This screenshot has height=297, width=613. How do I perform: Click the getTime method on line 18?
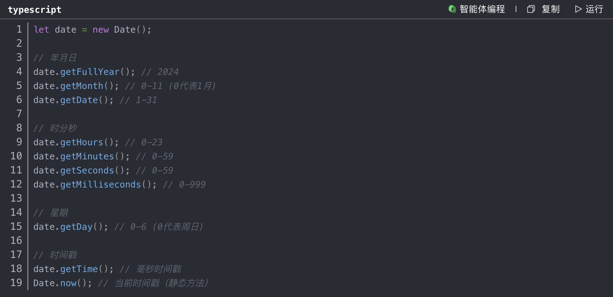[79, 269]
